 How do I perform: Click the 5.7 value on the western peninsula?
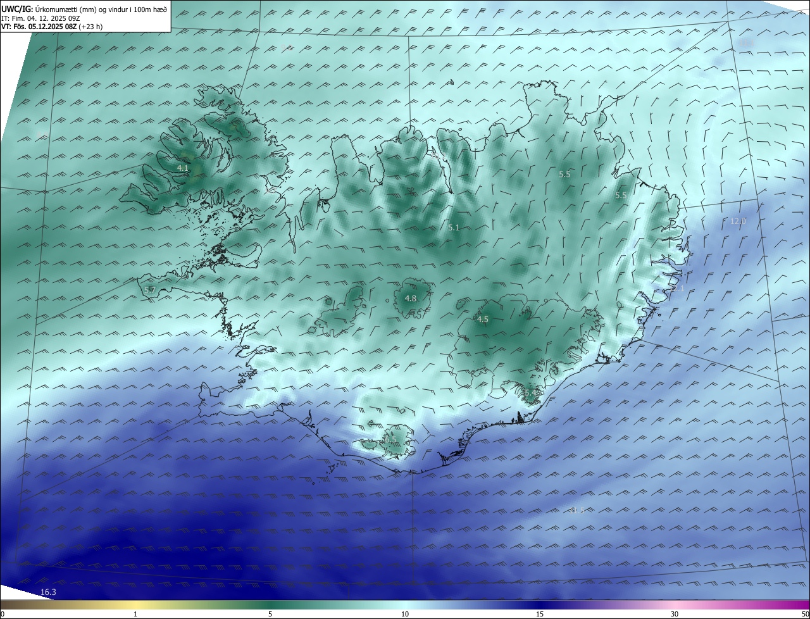[150, 290]
